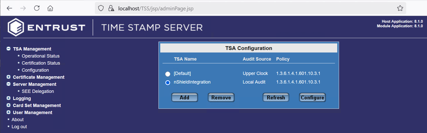Click the policy OID in nShieldIntegration row
This screenshot has width=427, height=133.
[298, 82]
